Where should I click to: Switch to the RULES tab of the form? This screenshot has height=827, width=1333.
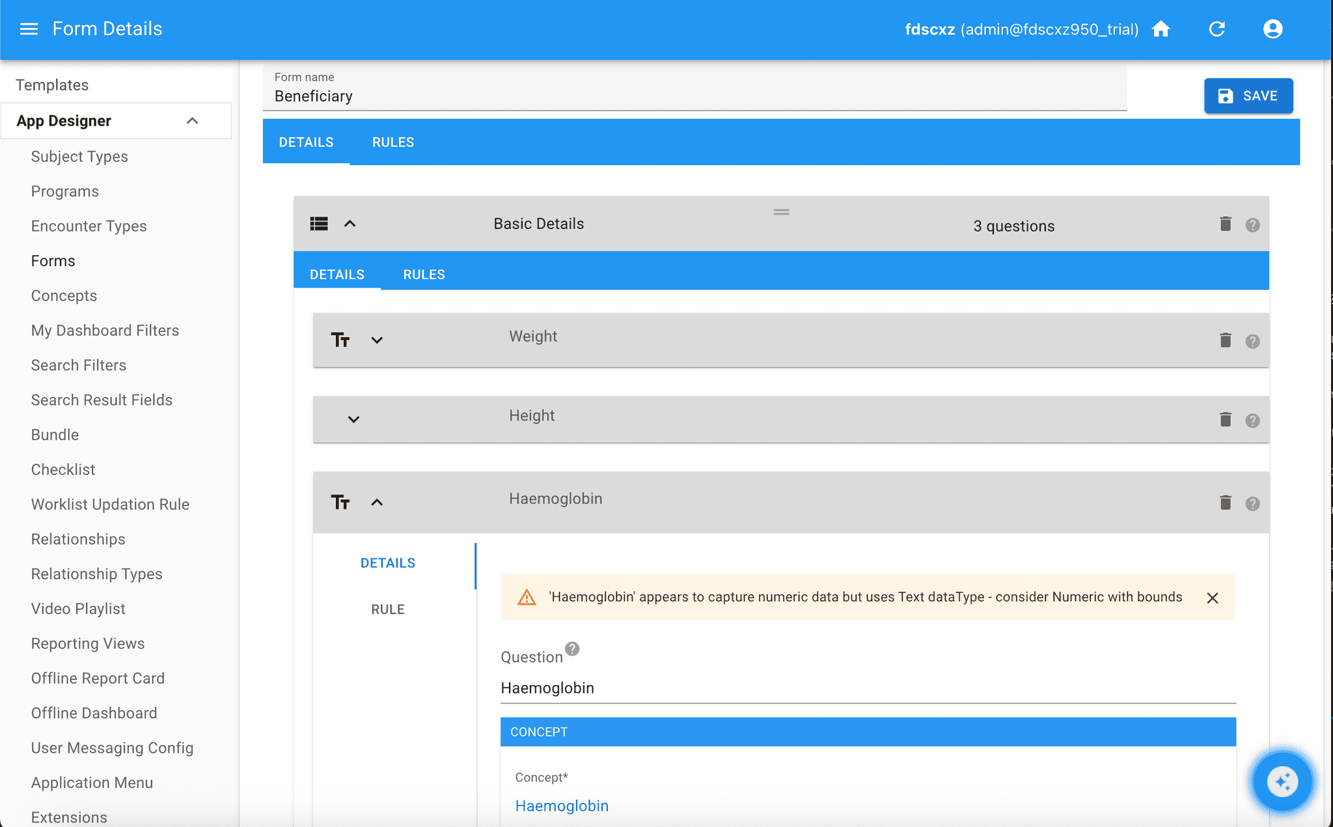(393, 141)
